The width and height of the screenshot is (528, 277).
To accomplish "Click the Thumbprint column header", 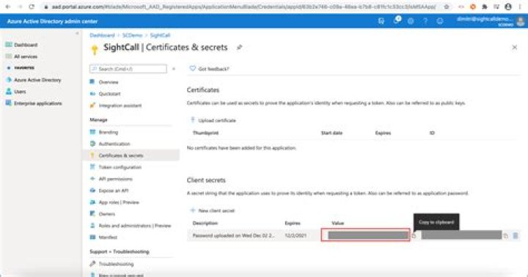I will 205,133.
